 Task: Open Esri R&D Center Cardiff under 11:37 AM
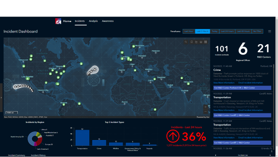coord(242,143)
